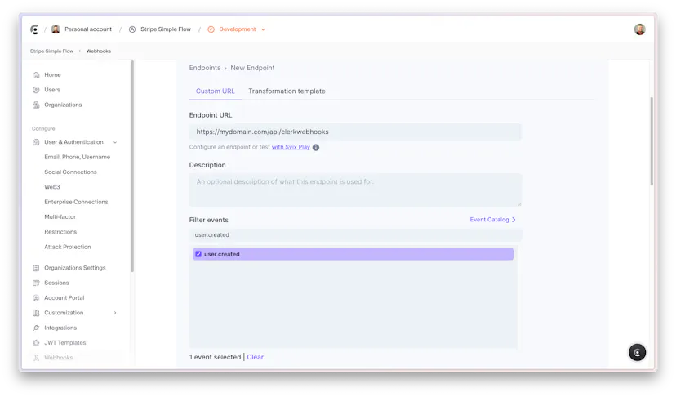The image size is (676, 397).
Task: Click the Filter events search field
Action: pyautogui.click(x=355, y=235)
